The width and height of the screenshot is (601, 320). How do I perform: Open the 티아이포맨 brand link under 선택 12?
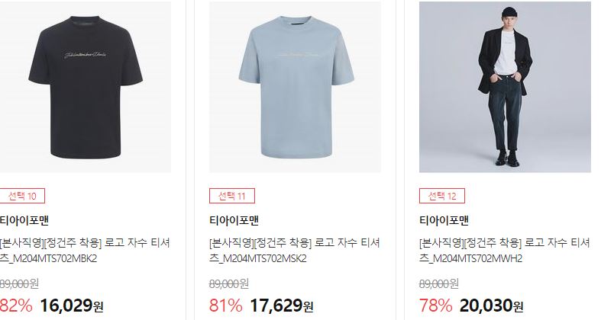pyautogui.click(x=444, y=220)
